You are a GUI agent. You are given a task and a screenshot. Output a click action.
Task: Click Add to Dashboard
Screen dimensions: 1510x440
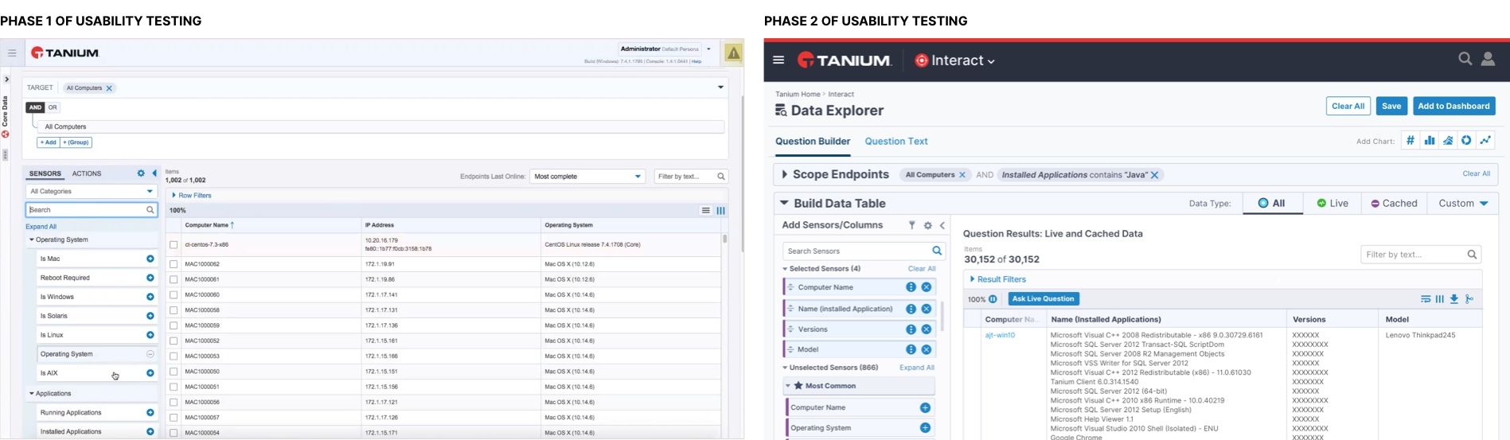tap(1453, 106)
